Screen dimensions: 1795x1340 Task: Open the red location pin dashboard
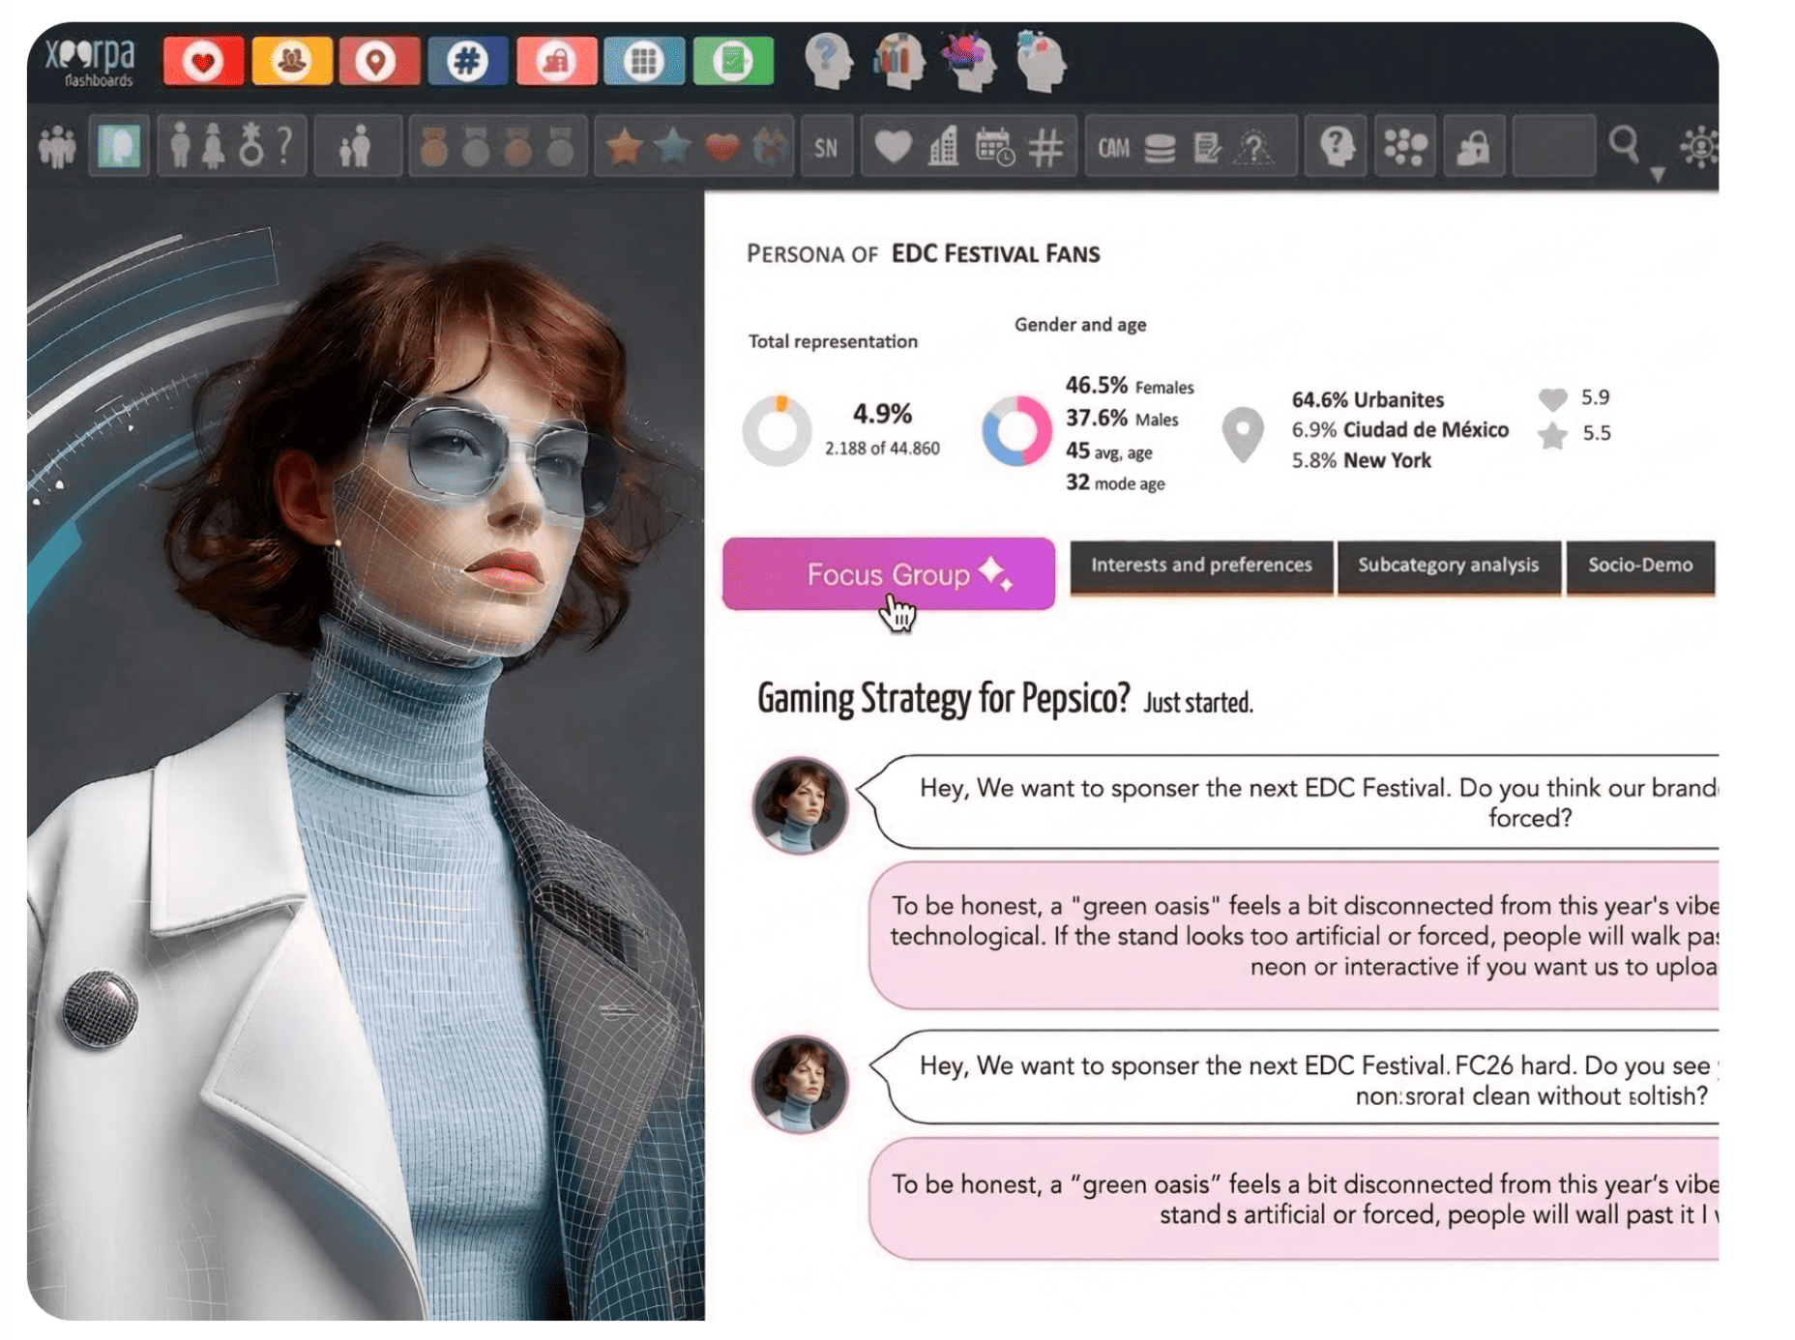point(379,62)
